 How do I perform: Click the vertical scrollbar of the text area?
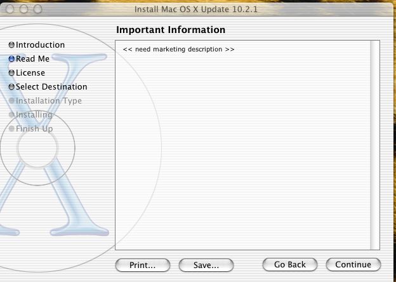coord(375,145)
